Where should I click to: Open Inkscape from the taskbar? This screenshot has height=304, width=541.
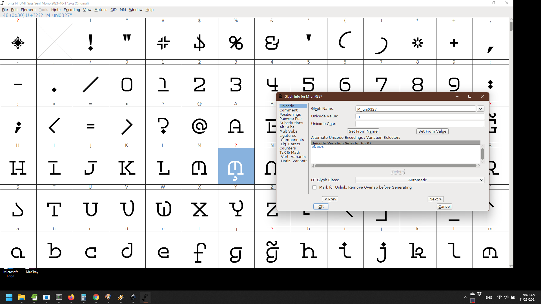point(133,297)
